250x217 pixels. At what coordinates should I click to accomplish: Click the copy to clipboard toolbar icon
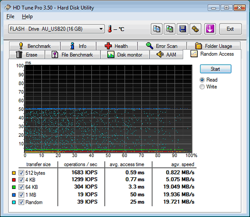click(x=157, y=29)
